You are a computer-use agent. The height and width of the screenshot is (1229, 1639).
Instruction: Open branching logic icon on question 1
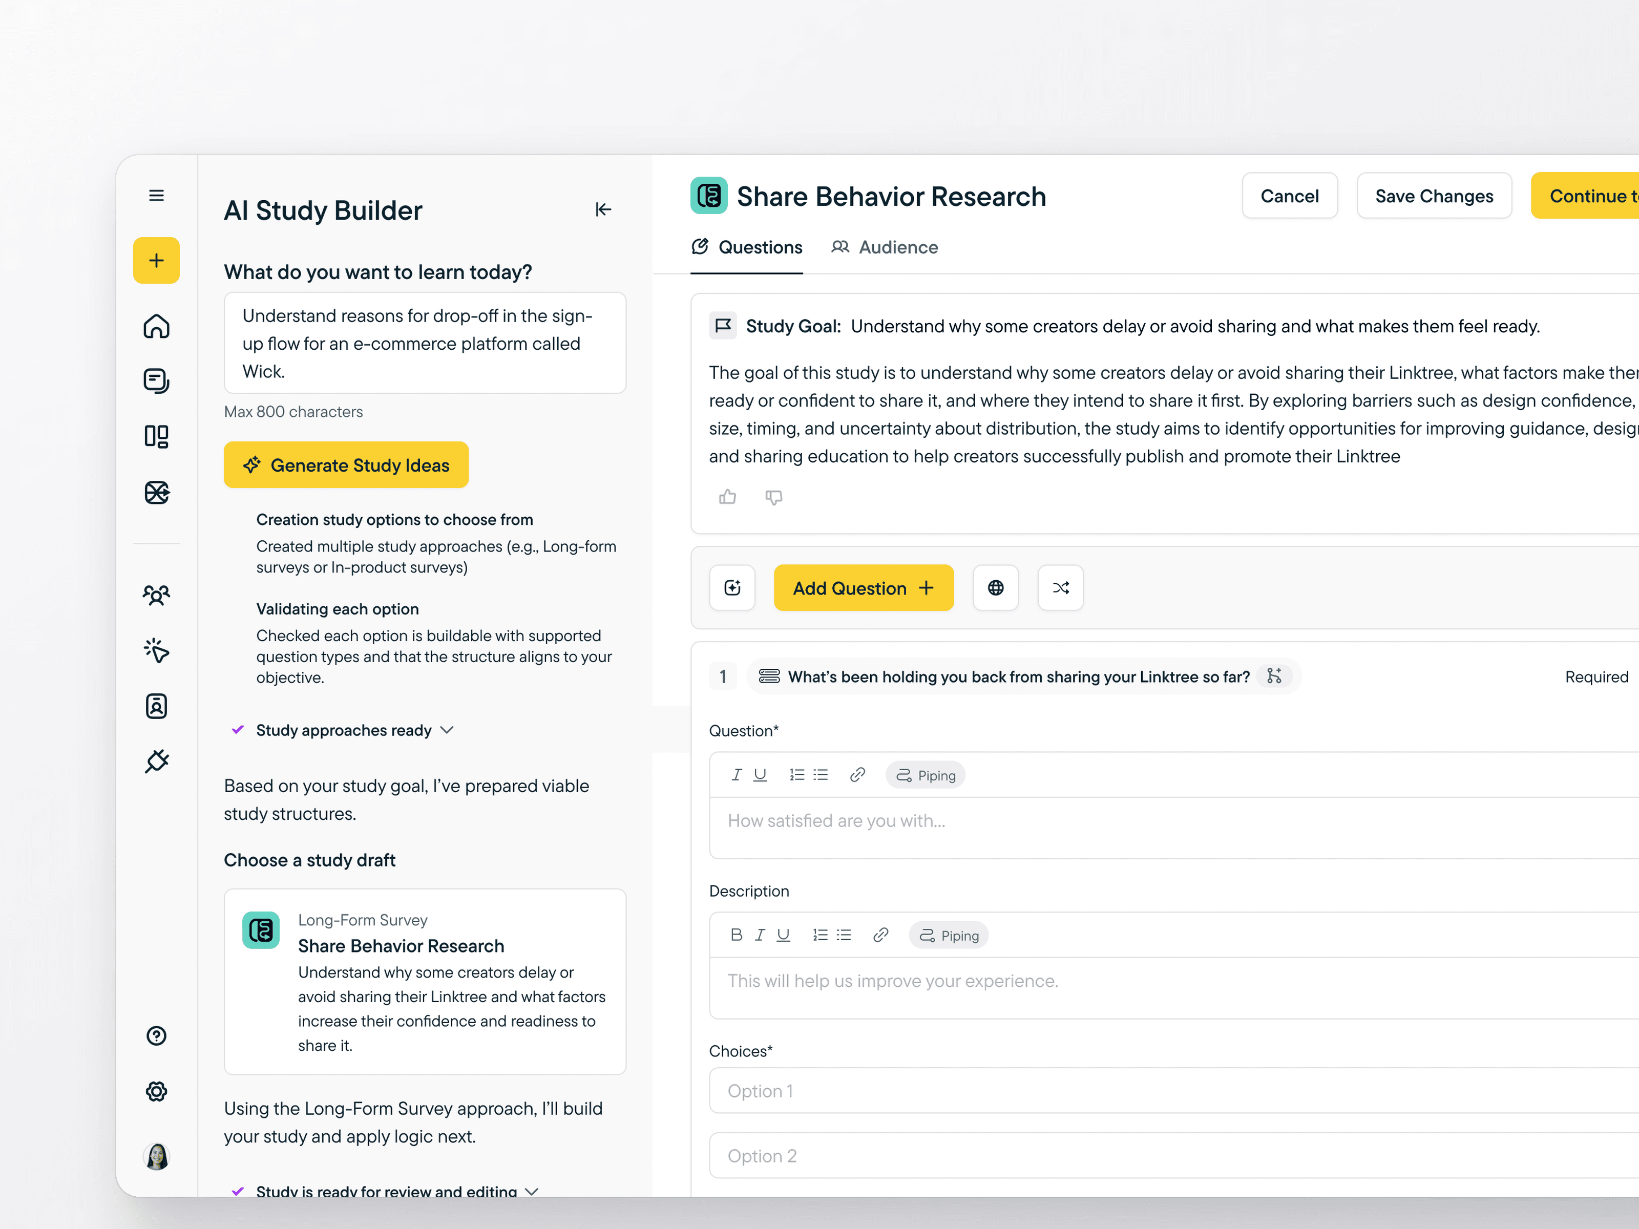pos(1274,675)
